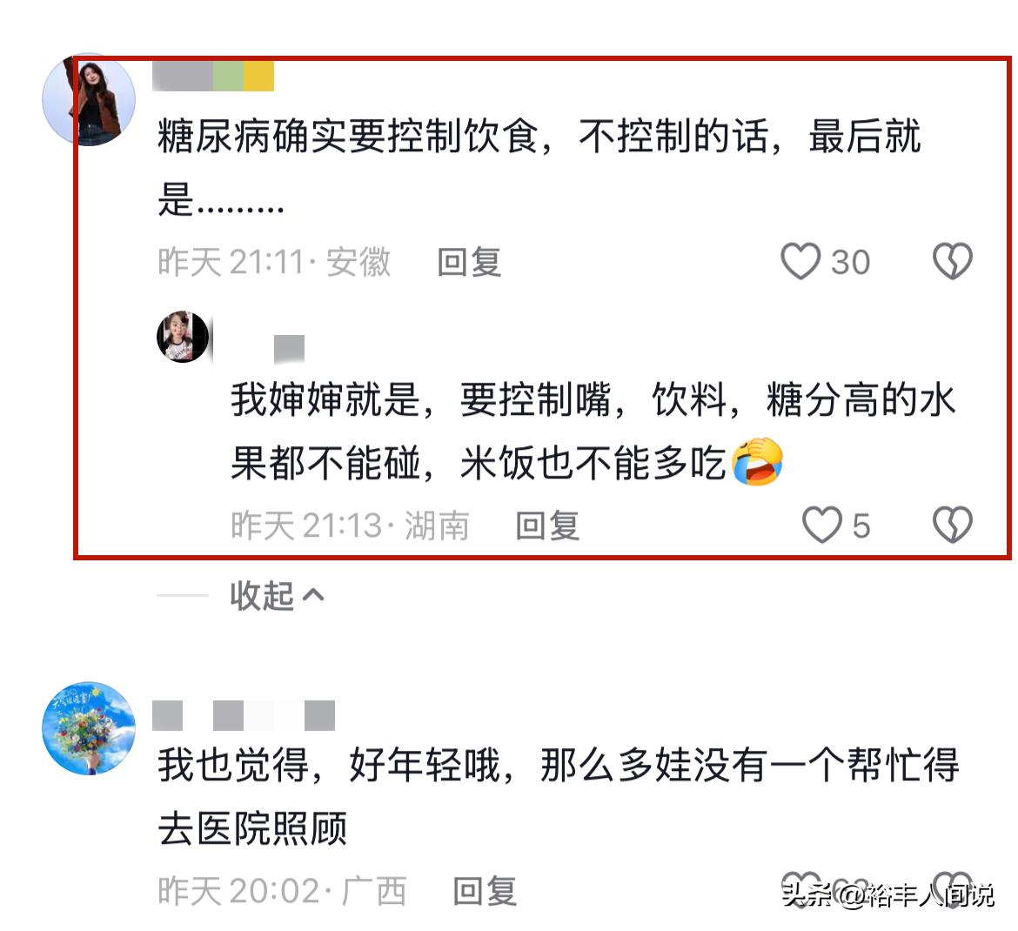
Task: Open the Guangxi commenter's blurred username
Action: (244, 715)
